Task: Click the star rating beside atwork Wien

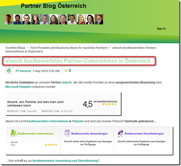Action: click(51, 145)
